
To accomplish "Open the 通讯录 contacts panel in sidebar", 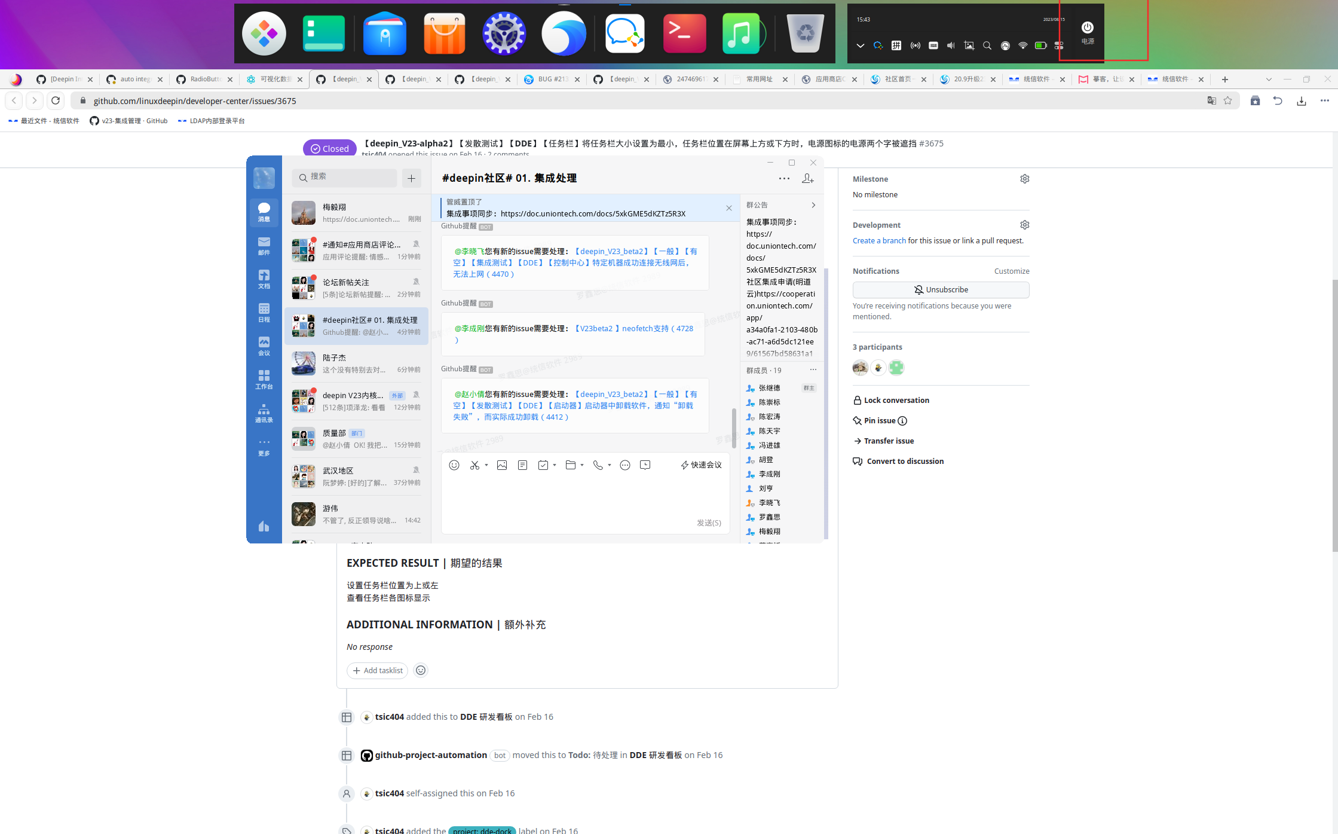I will (264, 411).
